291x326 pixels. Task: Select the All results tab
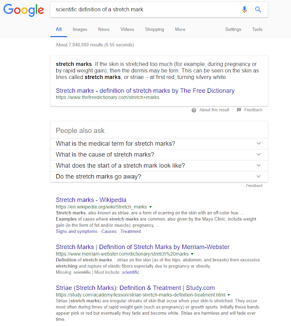click(59, 30)
